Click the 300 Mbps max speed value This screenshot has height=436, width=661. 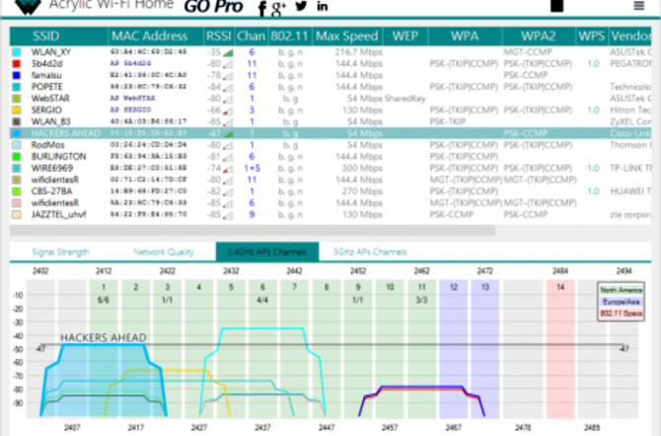tap(362, 169)
